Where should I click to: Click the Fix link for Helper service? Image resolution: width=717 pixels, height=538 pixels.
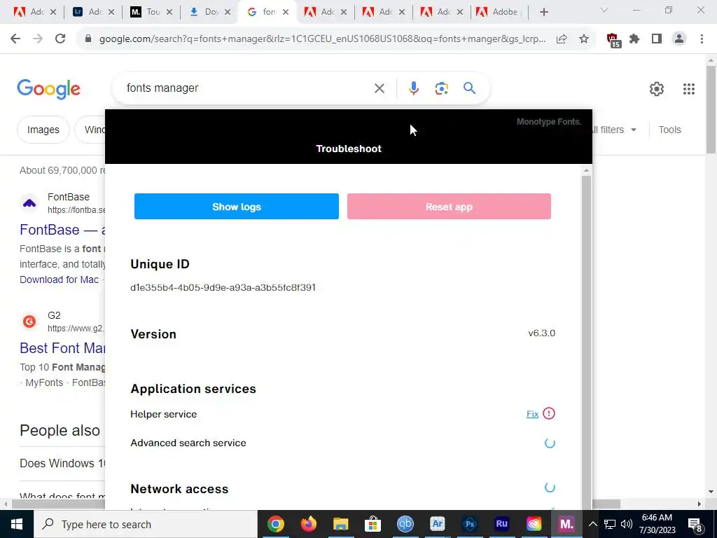tap(532, 414)
